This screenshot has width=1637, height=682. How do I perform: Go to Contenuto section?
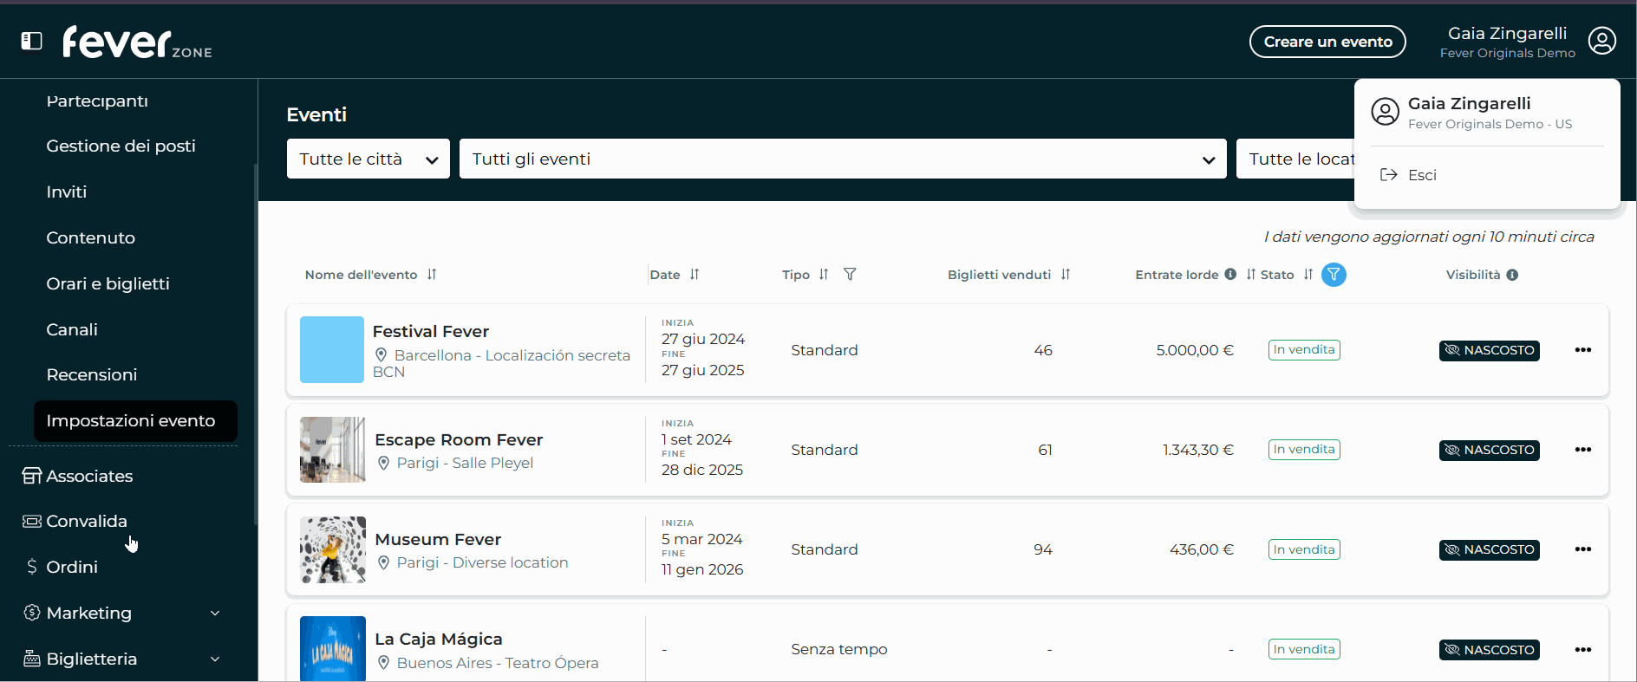click(91, 237)
